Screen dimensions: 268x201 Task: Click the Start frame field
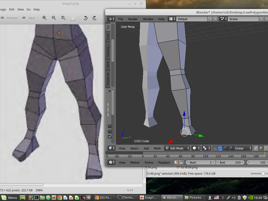(200, 162)
